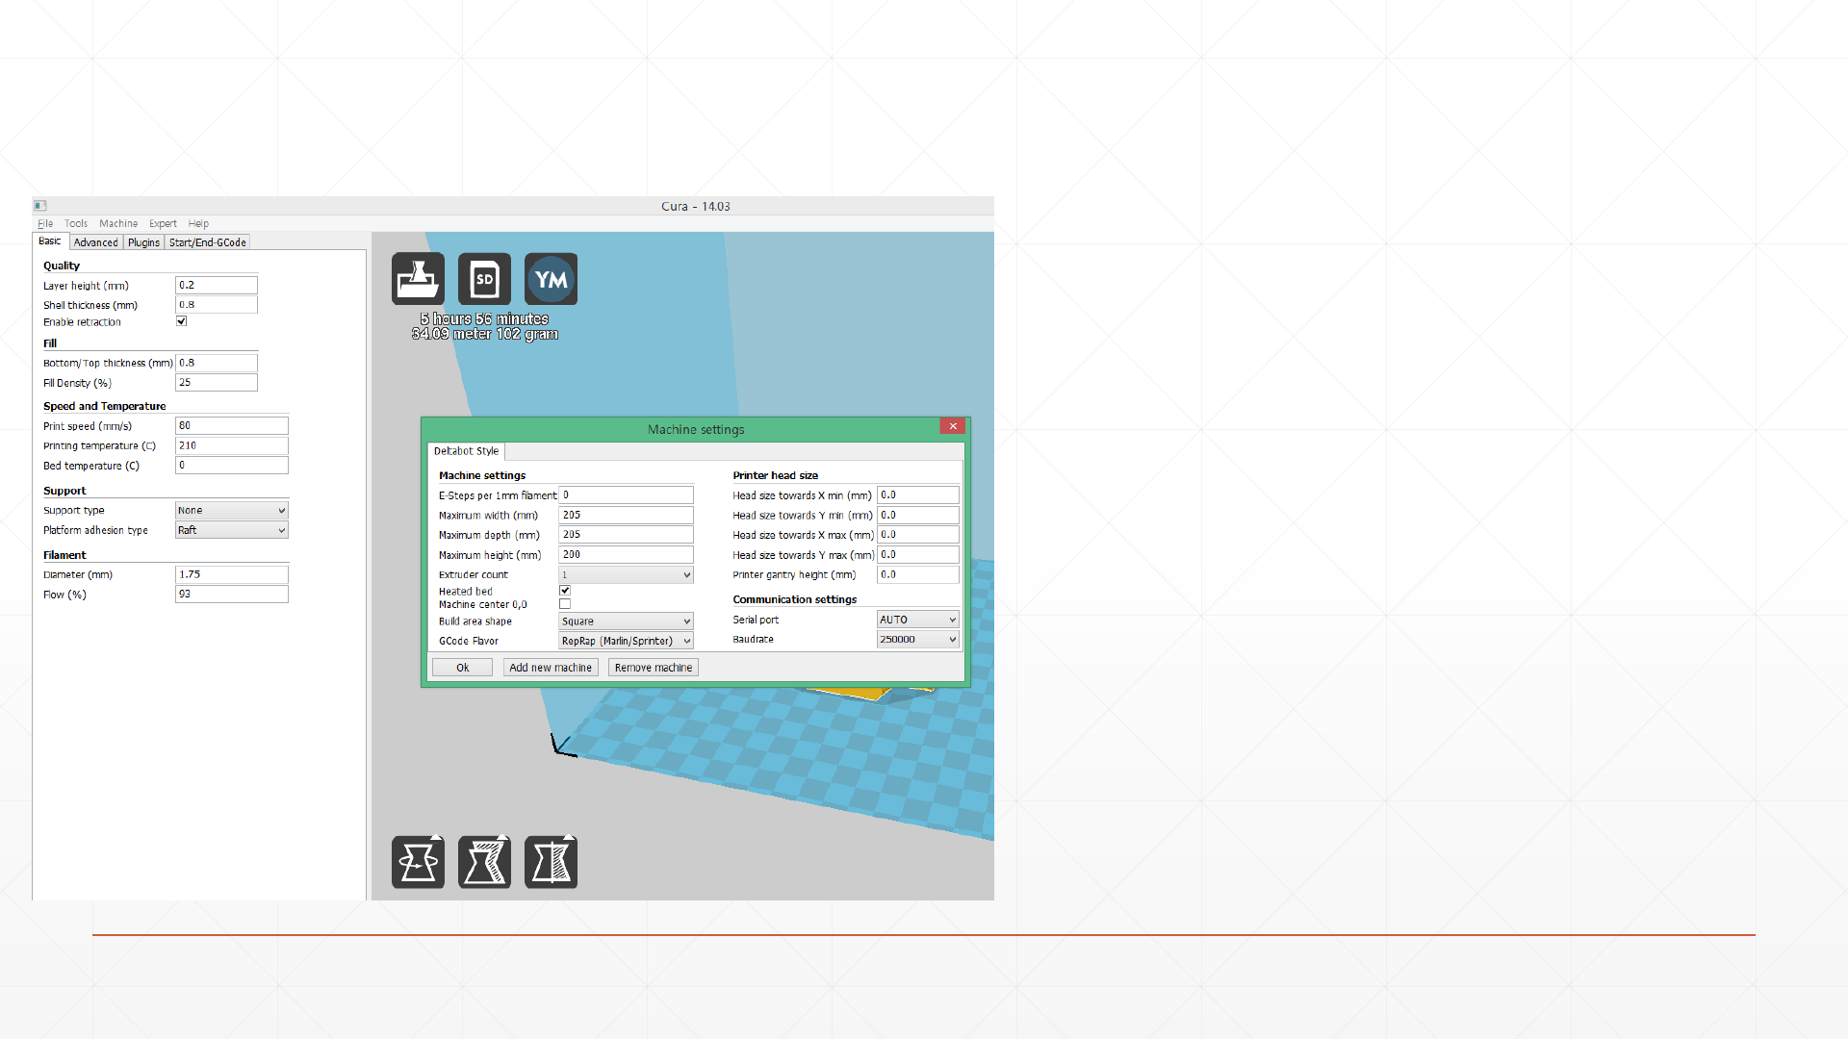Viewport: 1848px width, 1039px height.
Task: Select the Rotate model tool icon
Action: (x=418, y=862)
